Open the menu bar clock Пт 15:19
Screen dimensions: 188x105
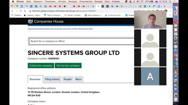pos(163,1)
